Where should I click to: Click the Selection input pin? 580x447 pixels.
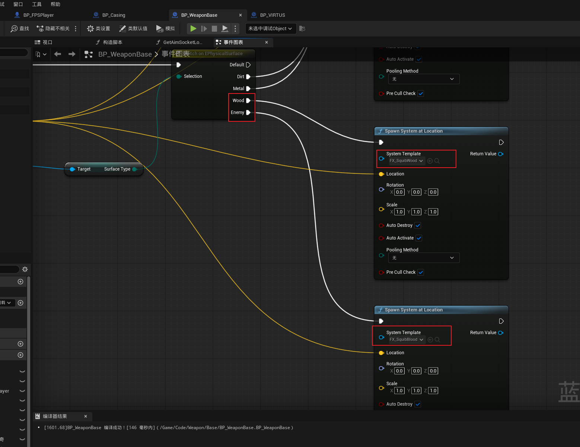pos(179,76)
